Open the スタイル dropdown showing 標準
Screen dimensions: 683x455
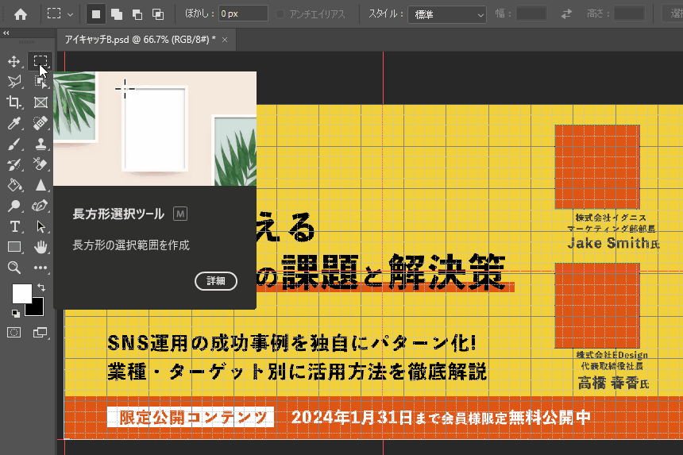tap(447, 14)
